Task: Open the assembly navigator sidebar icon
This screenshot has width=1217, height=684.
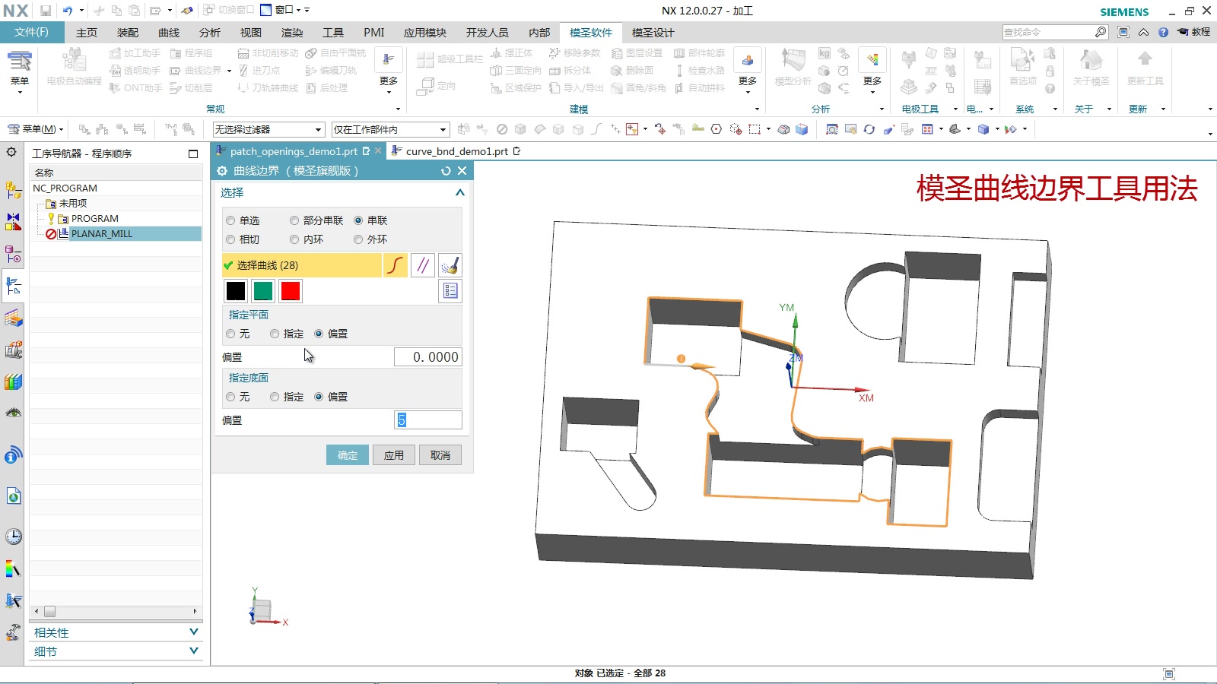Action: tap(13, 190)
